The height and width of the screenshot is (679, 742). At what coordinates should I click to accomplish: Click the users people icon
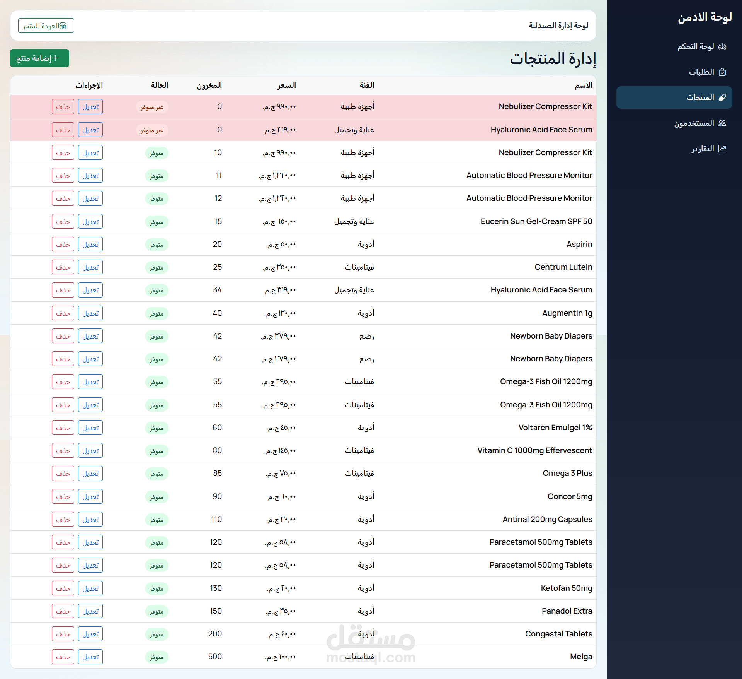point(722,123)
